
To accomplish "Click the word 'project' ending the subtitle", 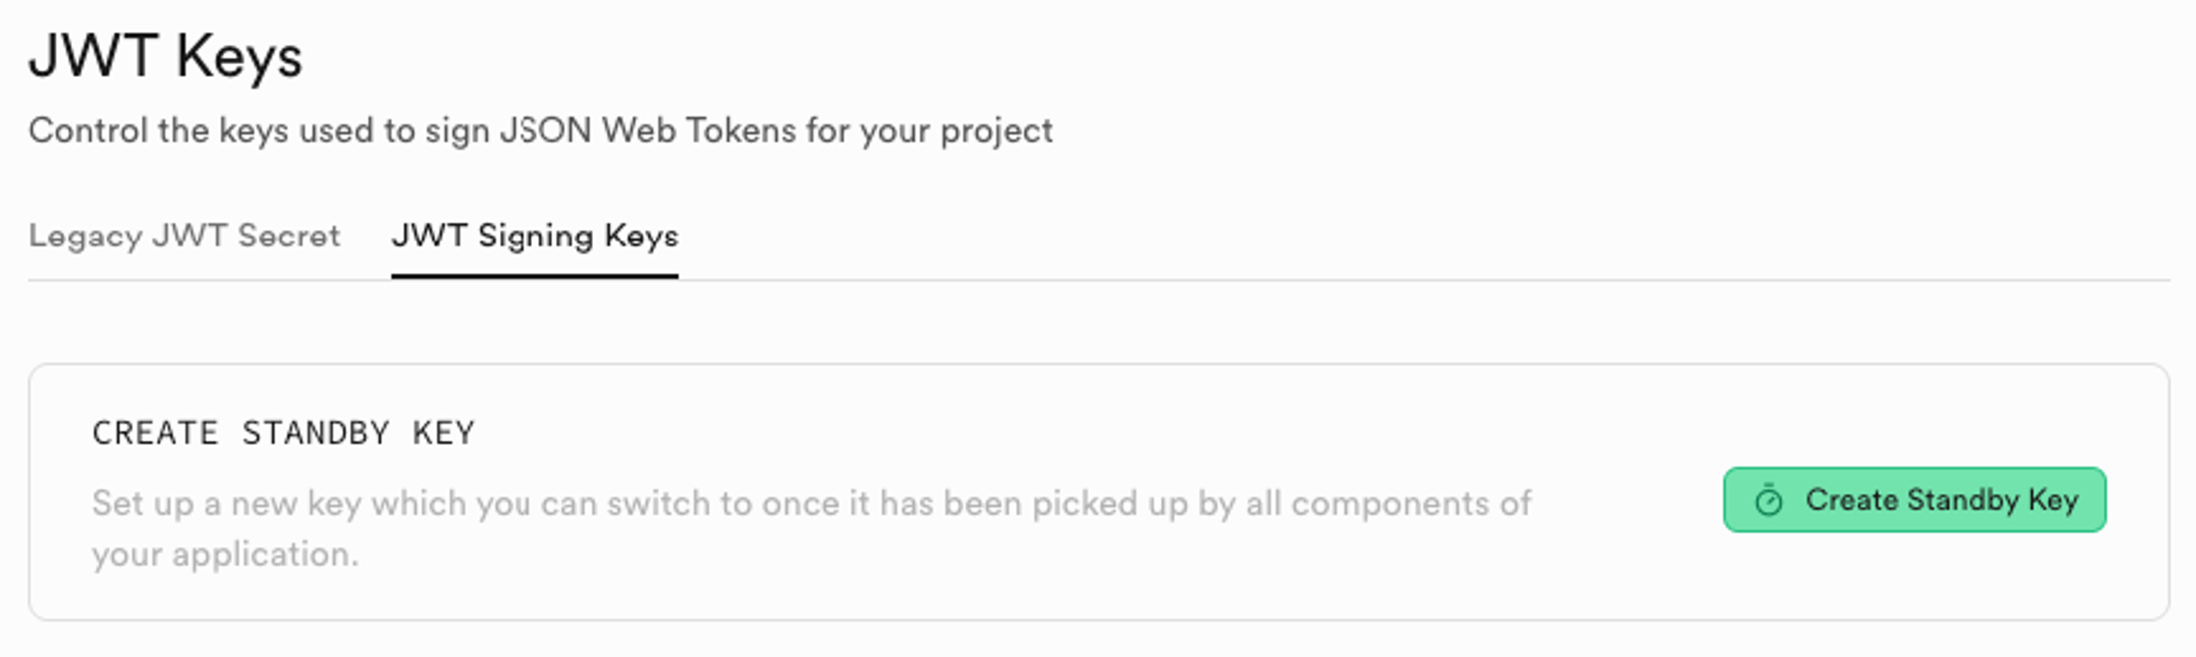I will (996, 131).
